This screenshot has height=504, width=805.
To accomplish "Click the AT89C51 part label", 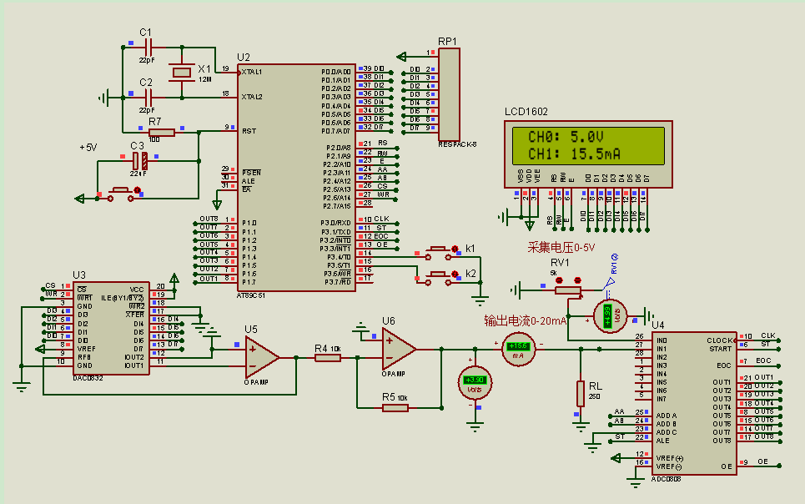I will pos(251,296).
